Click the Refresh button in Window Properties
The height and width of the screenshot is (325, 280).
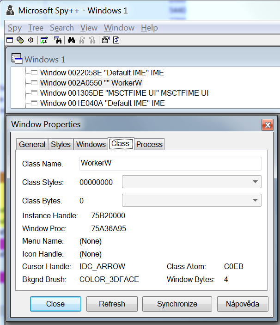pos(112,304)
